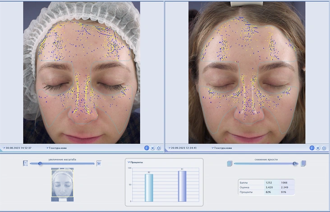
Task: Open the settings gear under the right image
Action: 324,148
